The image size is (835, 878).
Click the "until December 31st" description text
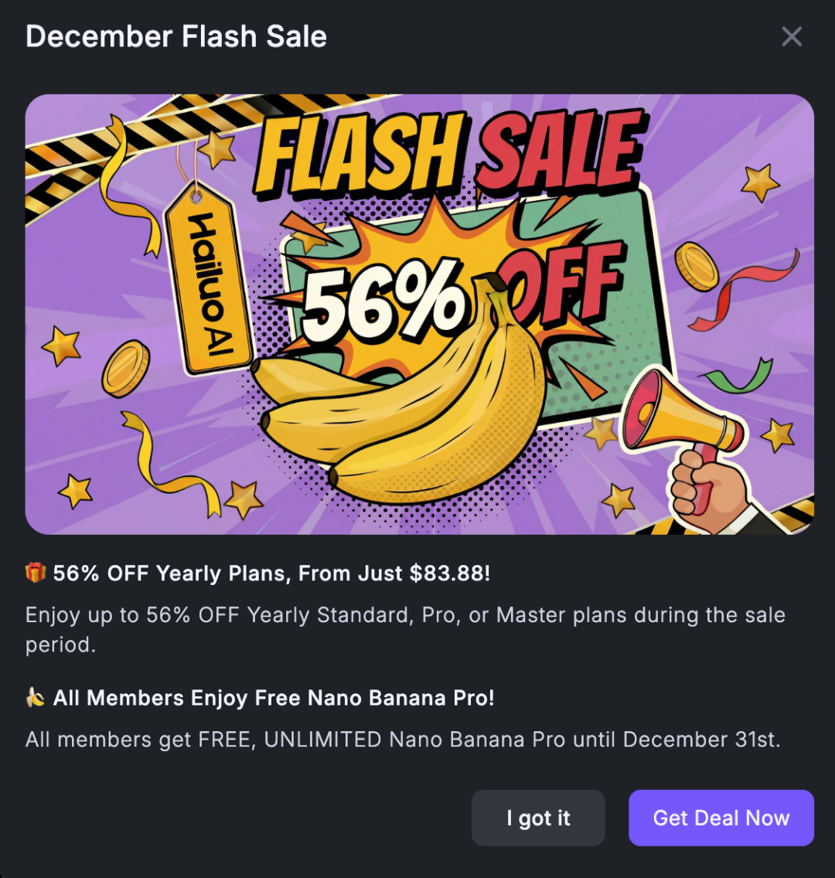coord(403,740)
